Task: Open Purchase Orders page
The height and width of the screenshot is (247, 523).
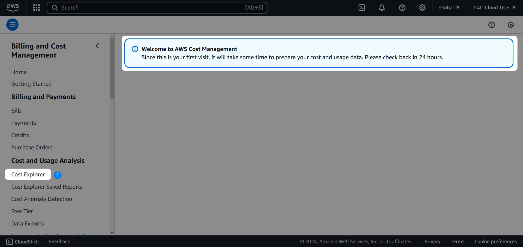Action: click(32, 147)
